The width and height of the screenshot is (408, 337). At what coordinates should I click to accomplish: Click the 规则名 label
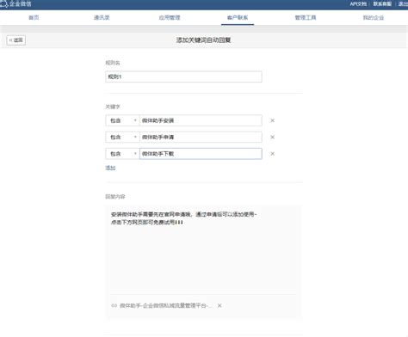point(113,63)
